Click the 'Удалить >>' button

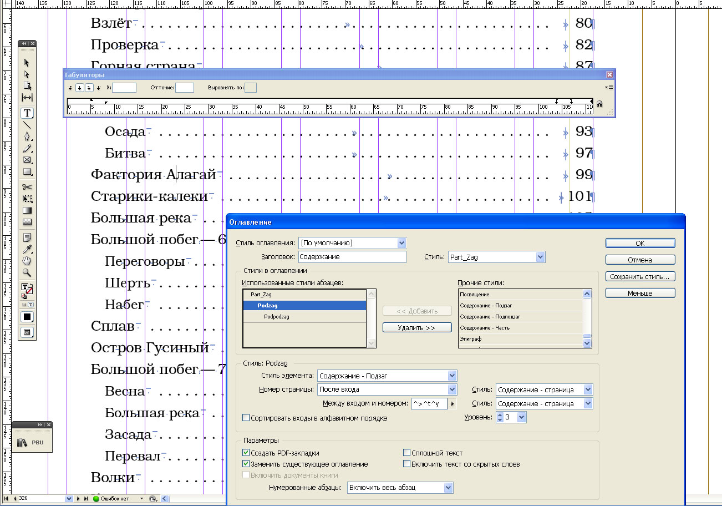(x=417, y=328)
